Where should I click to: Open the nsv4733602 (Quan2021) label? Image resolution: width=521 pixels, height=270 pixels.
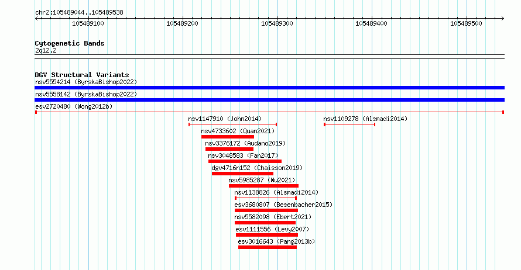[x=238, y=131]
